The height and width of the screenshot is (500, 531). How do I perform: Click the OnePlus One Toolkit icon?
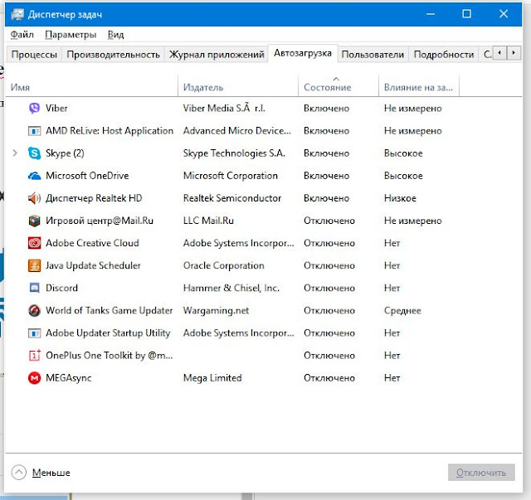[34, 356]
